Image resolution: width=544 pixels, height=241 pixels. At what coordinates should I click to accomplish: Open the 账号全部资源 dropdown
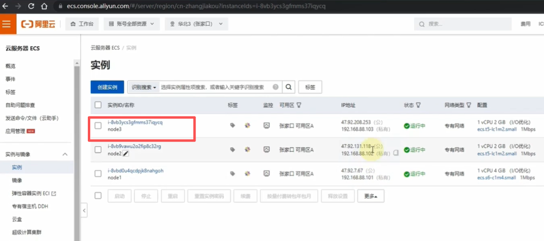pos(132,24)
